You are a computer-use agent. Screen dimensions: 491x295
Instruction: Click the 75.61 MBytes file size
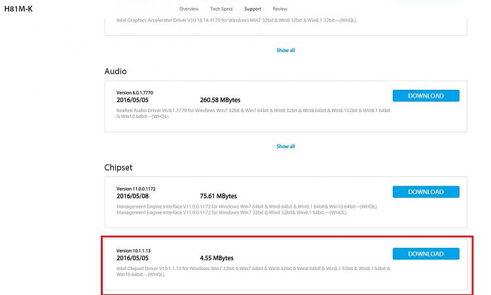[x=218, y=196]
